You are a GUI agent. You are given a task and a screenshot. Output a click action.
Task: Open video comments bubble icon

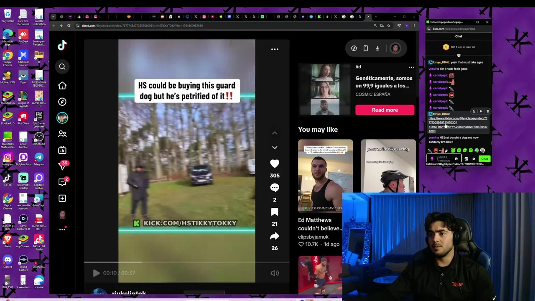click(275, 188)
